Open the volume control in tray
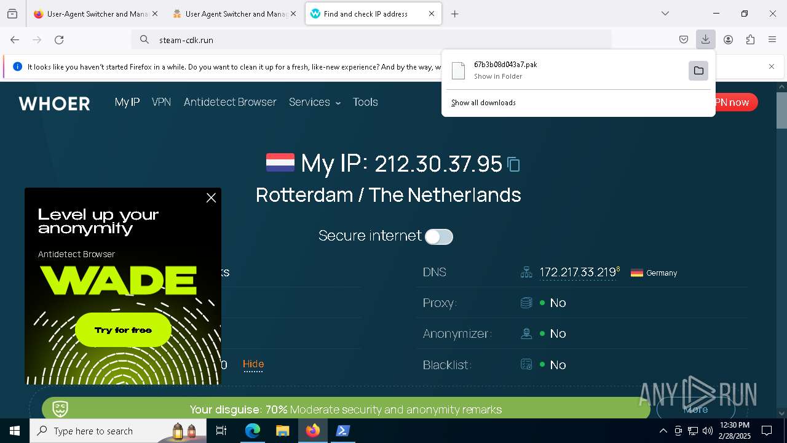The width and height of the screenshot is (787, 443). coord(708,431)
